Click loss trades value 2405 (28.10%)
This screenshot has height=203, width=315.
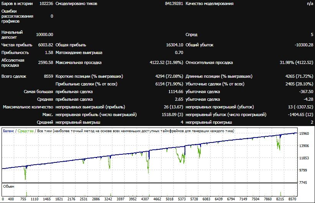[x=299, y=84]
